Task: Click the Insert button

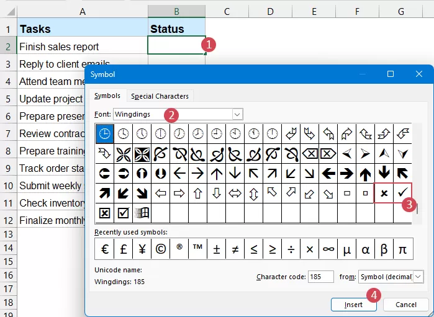Action: click(x=353, y=305)
